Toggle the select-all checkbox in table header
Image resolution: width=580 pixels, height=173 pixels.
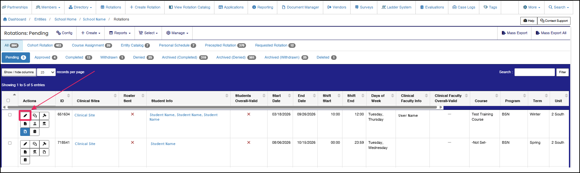[8, 100]
